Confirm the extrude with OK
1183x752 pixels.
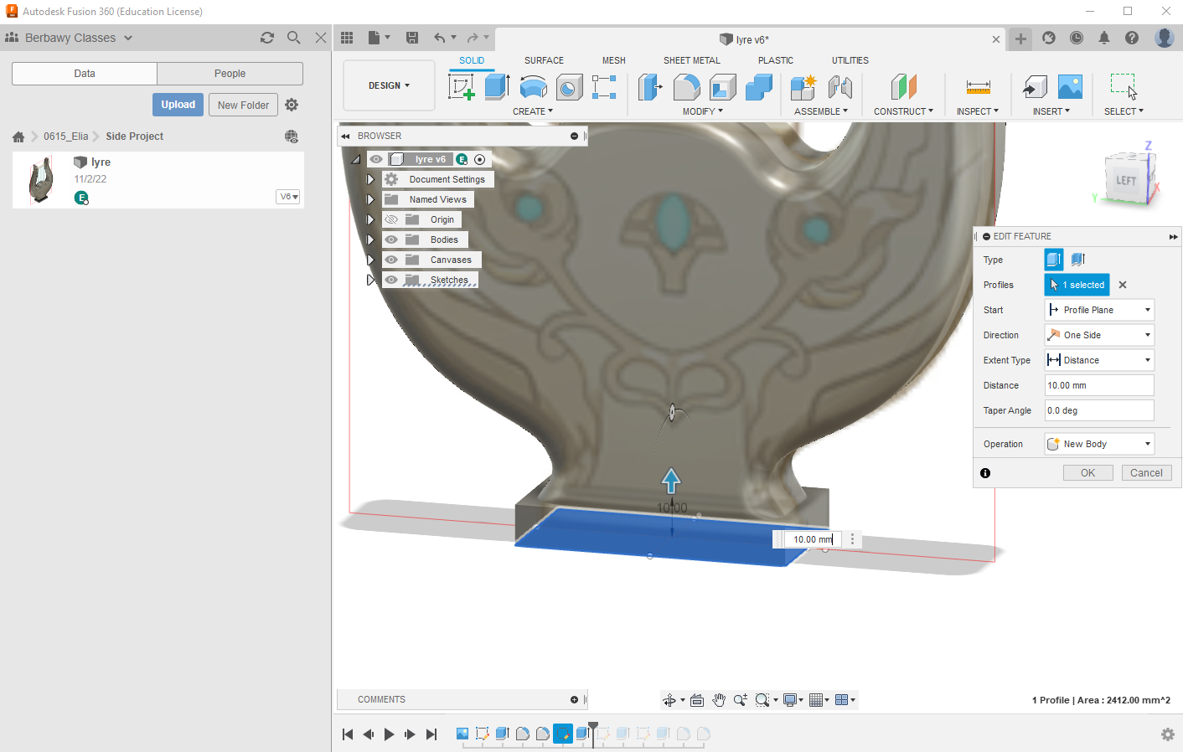[x=1088, y=473]
